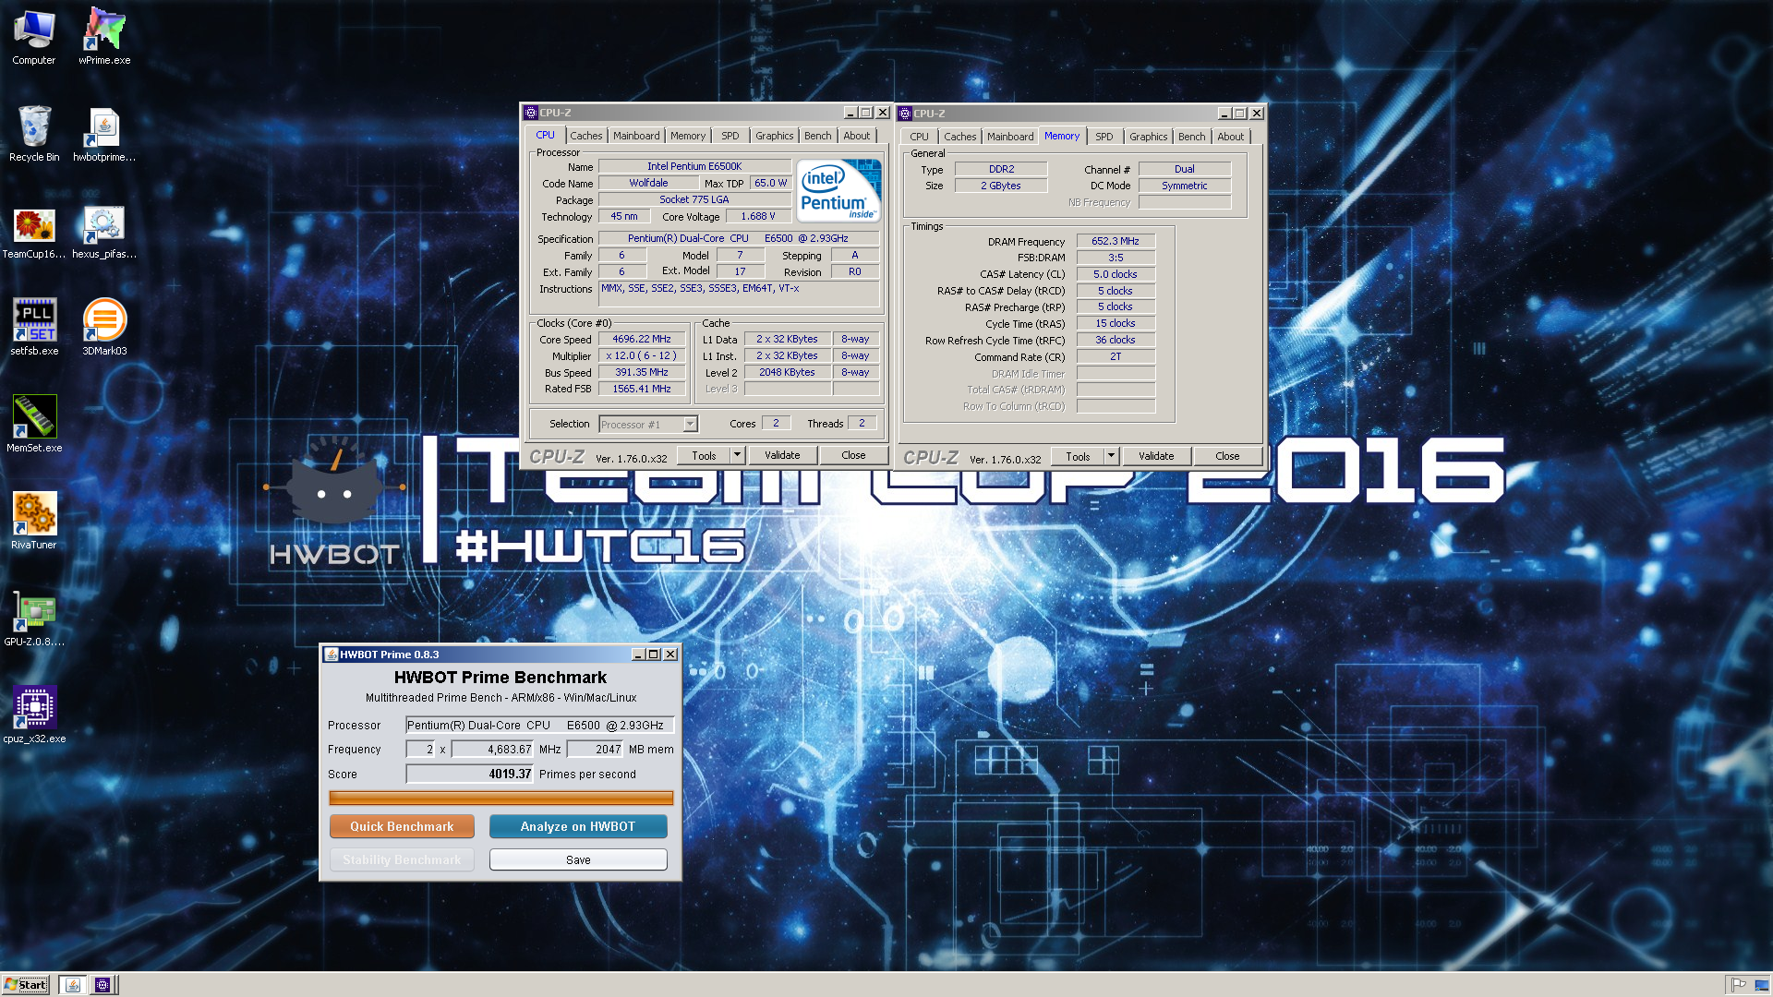The height and width of the screenshot is (997, 1773).
Task: Minimize the HWBOT Prime window
Action: [x=637, y=655]
